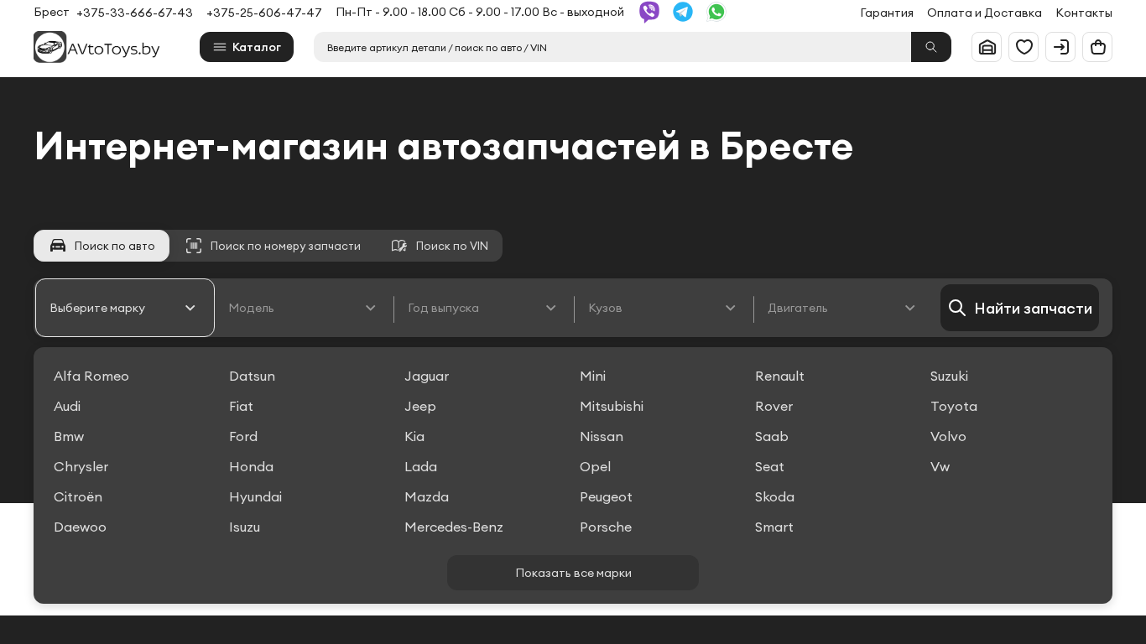Pick Fiat in the brand list
This screenshot has height=644, width=1146.
[241, 406]
